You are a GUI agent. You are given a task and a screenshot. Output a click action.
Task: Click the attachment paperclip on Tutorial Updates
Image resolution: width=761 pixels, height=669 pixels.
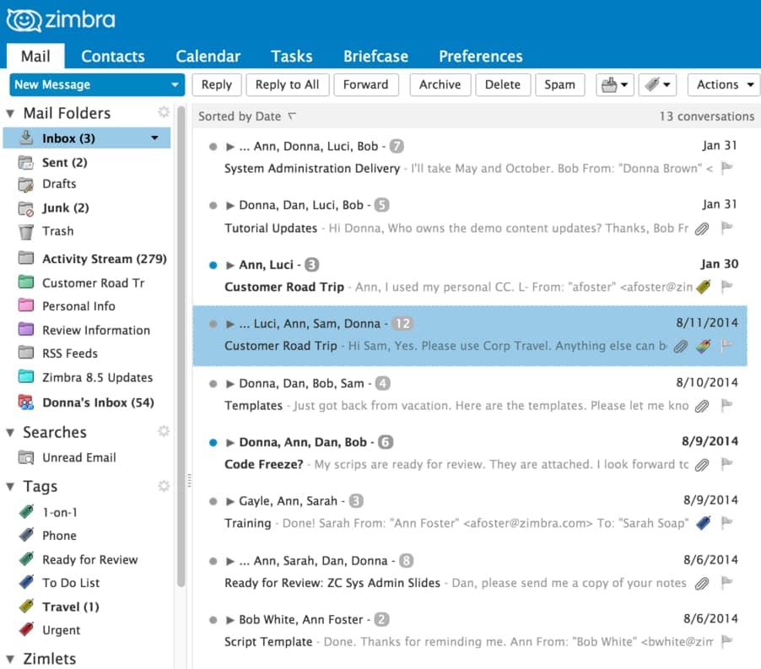pyautogui.click(x=701, y=229)
